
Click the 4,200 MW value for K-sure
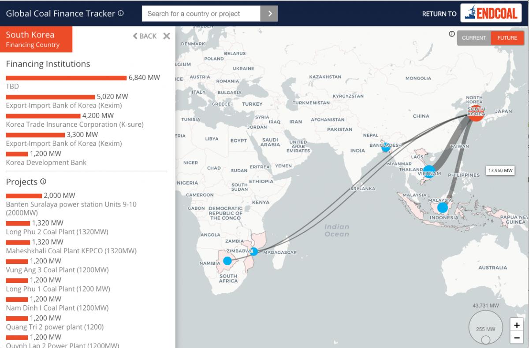pyautogui.click(x=98, y=115)
